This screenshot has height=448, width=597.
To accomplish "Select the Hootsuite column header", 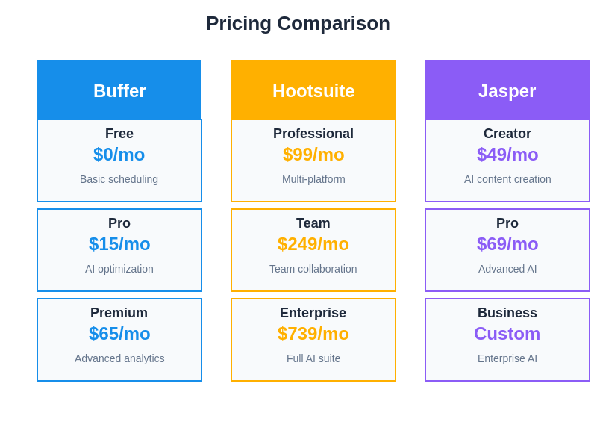I will point(313,90).
